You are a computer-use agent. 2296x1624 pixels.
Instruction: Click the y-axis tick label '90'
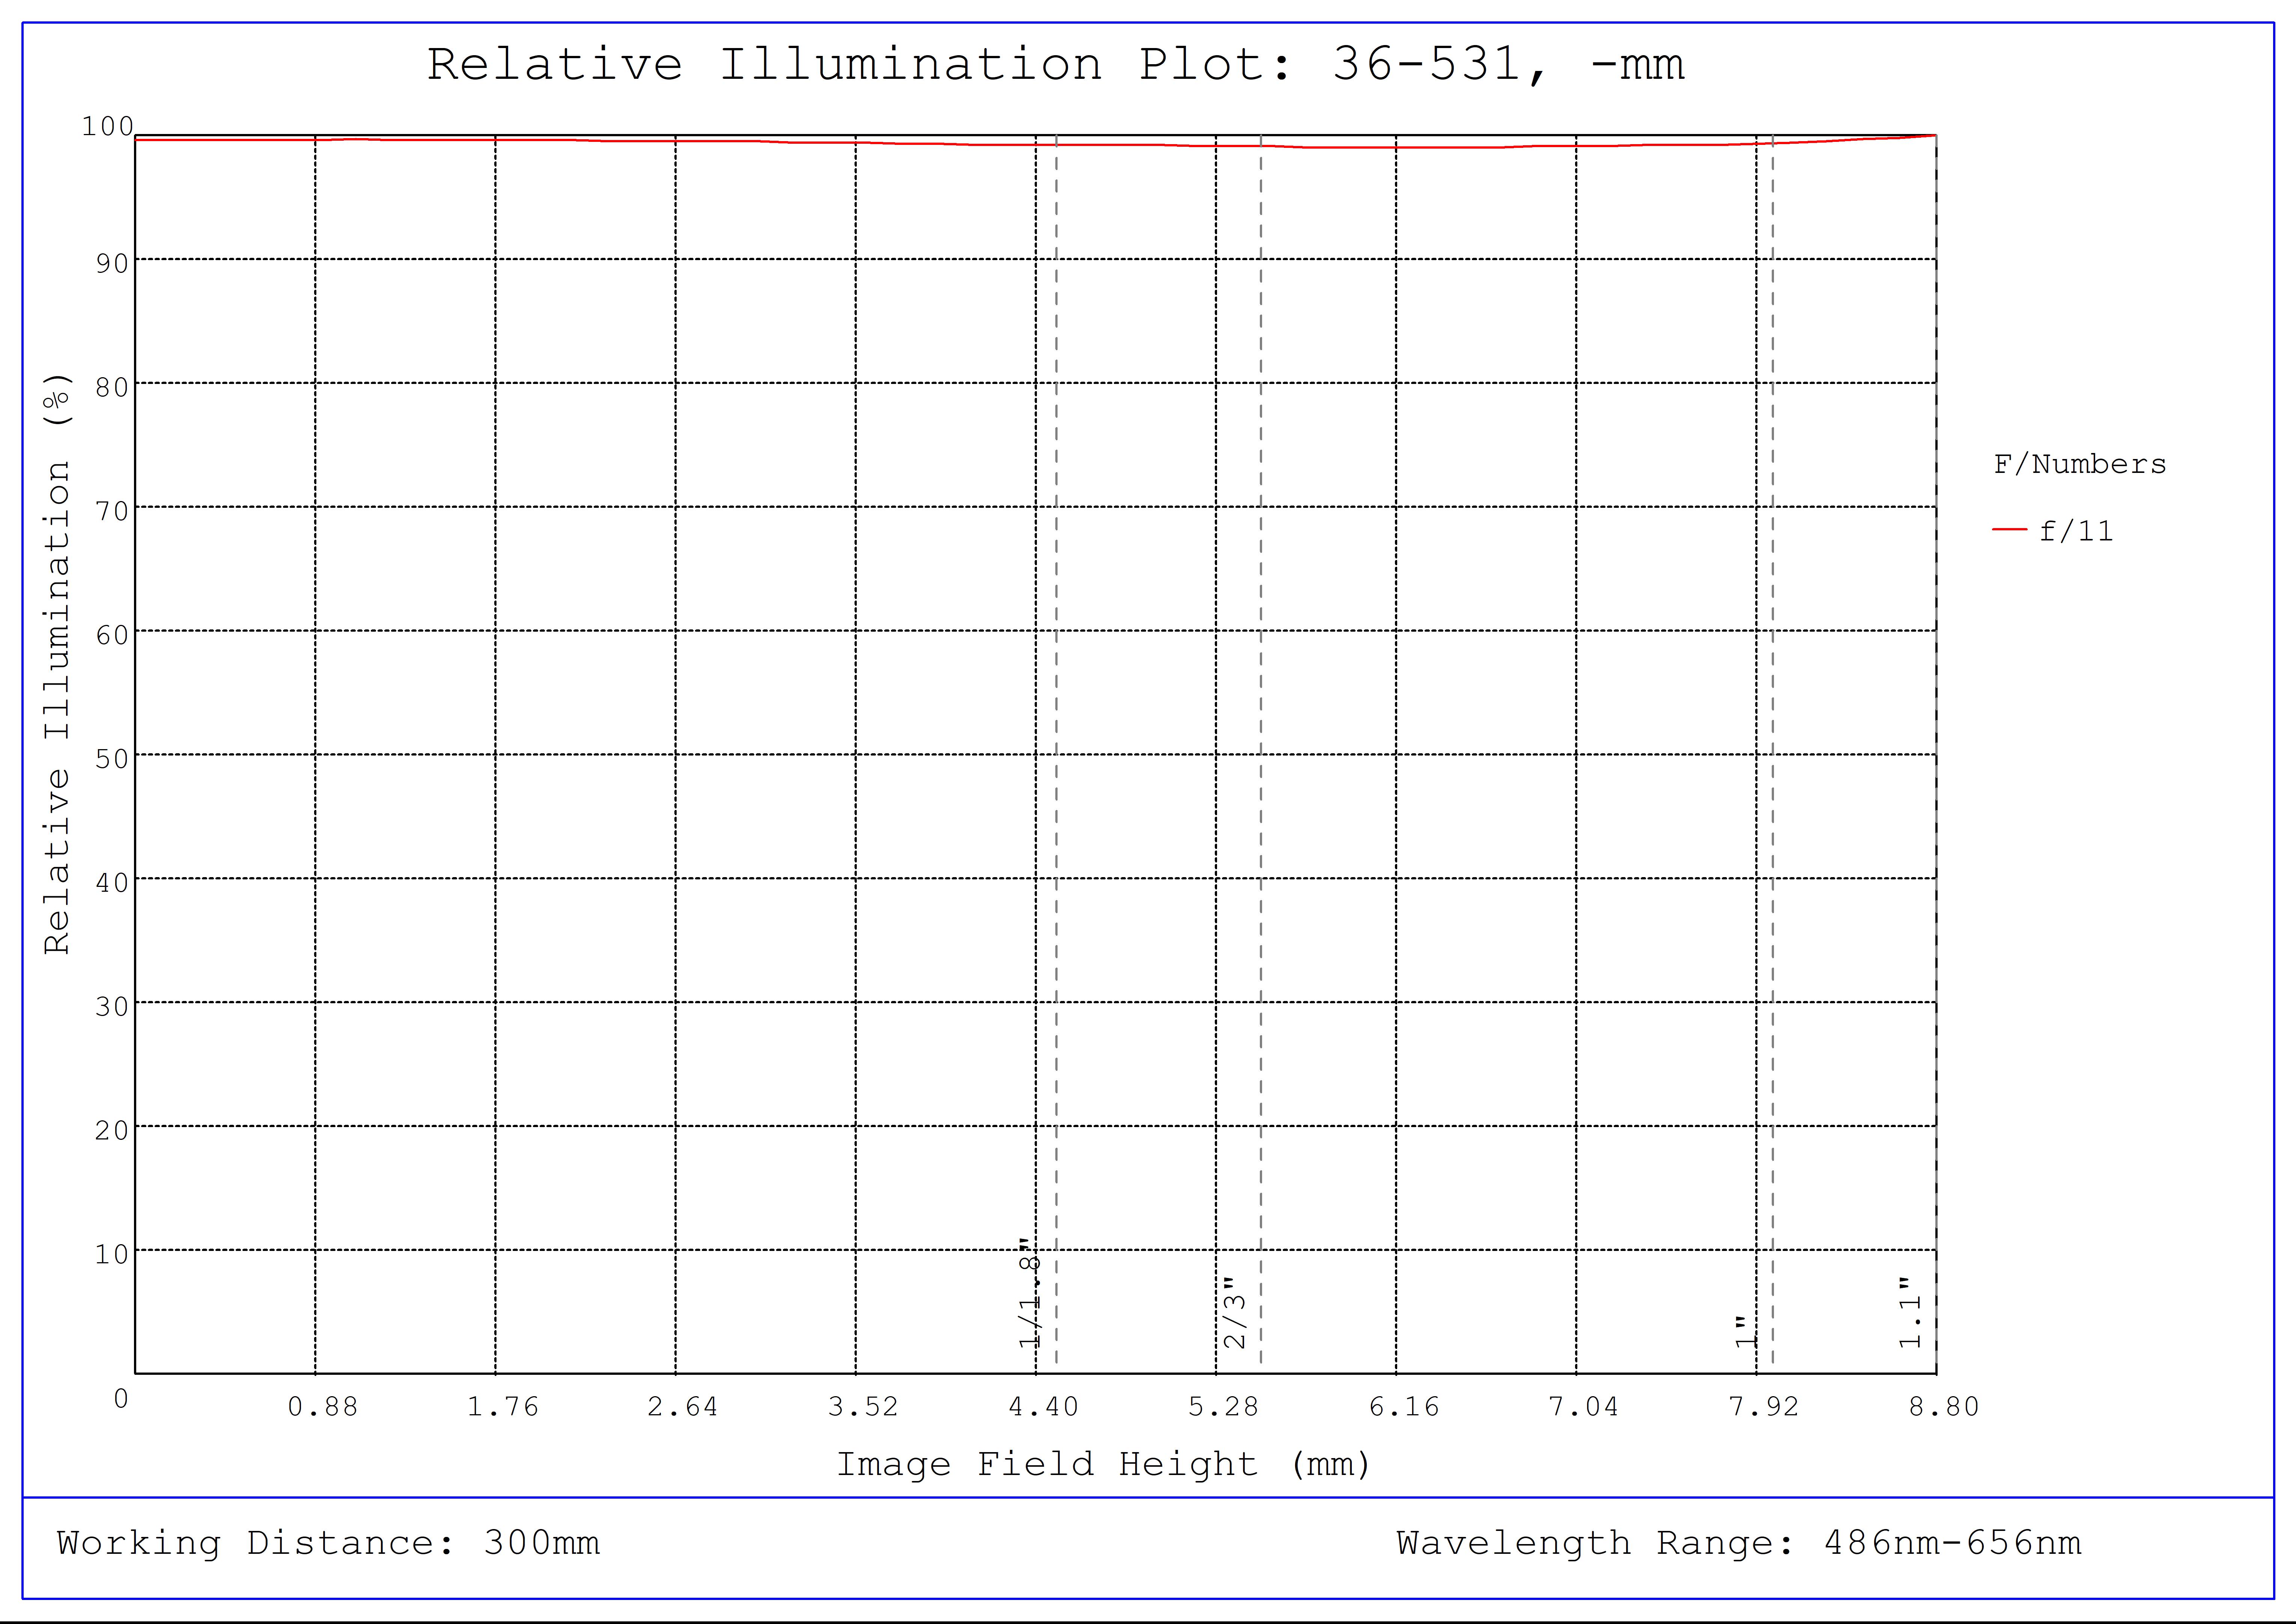(x=112, y=263)
